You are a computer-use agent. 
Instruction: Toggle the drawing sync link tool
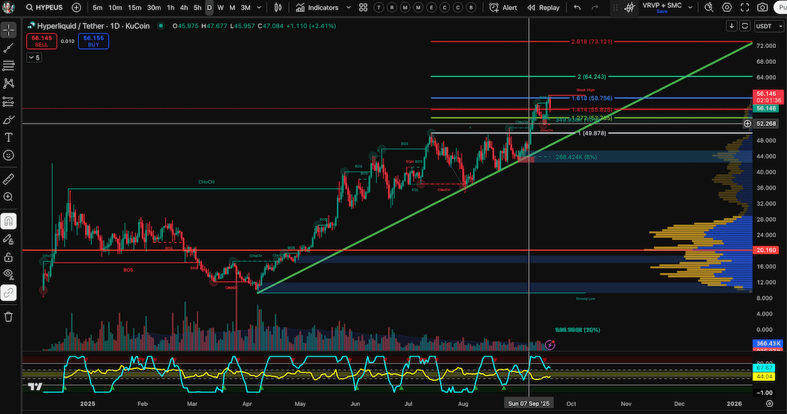click(x=9, y=293)
